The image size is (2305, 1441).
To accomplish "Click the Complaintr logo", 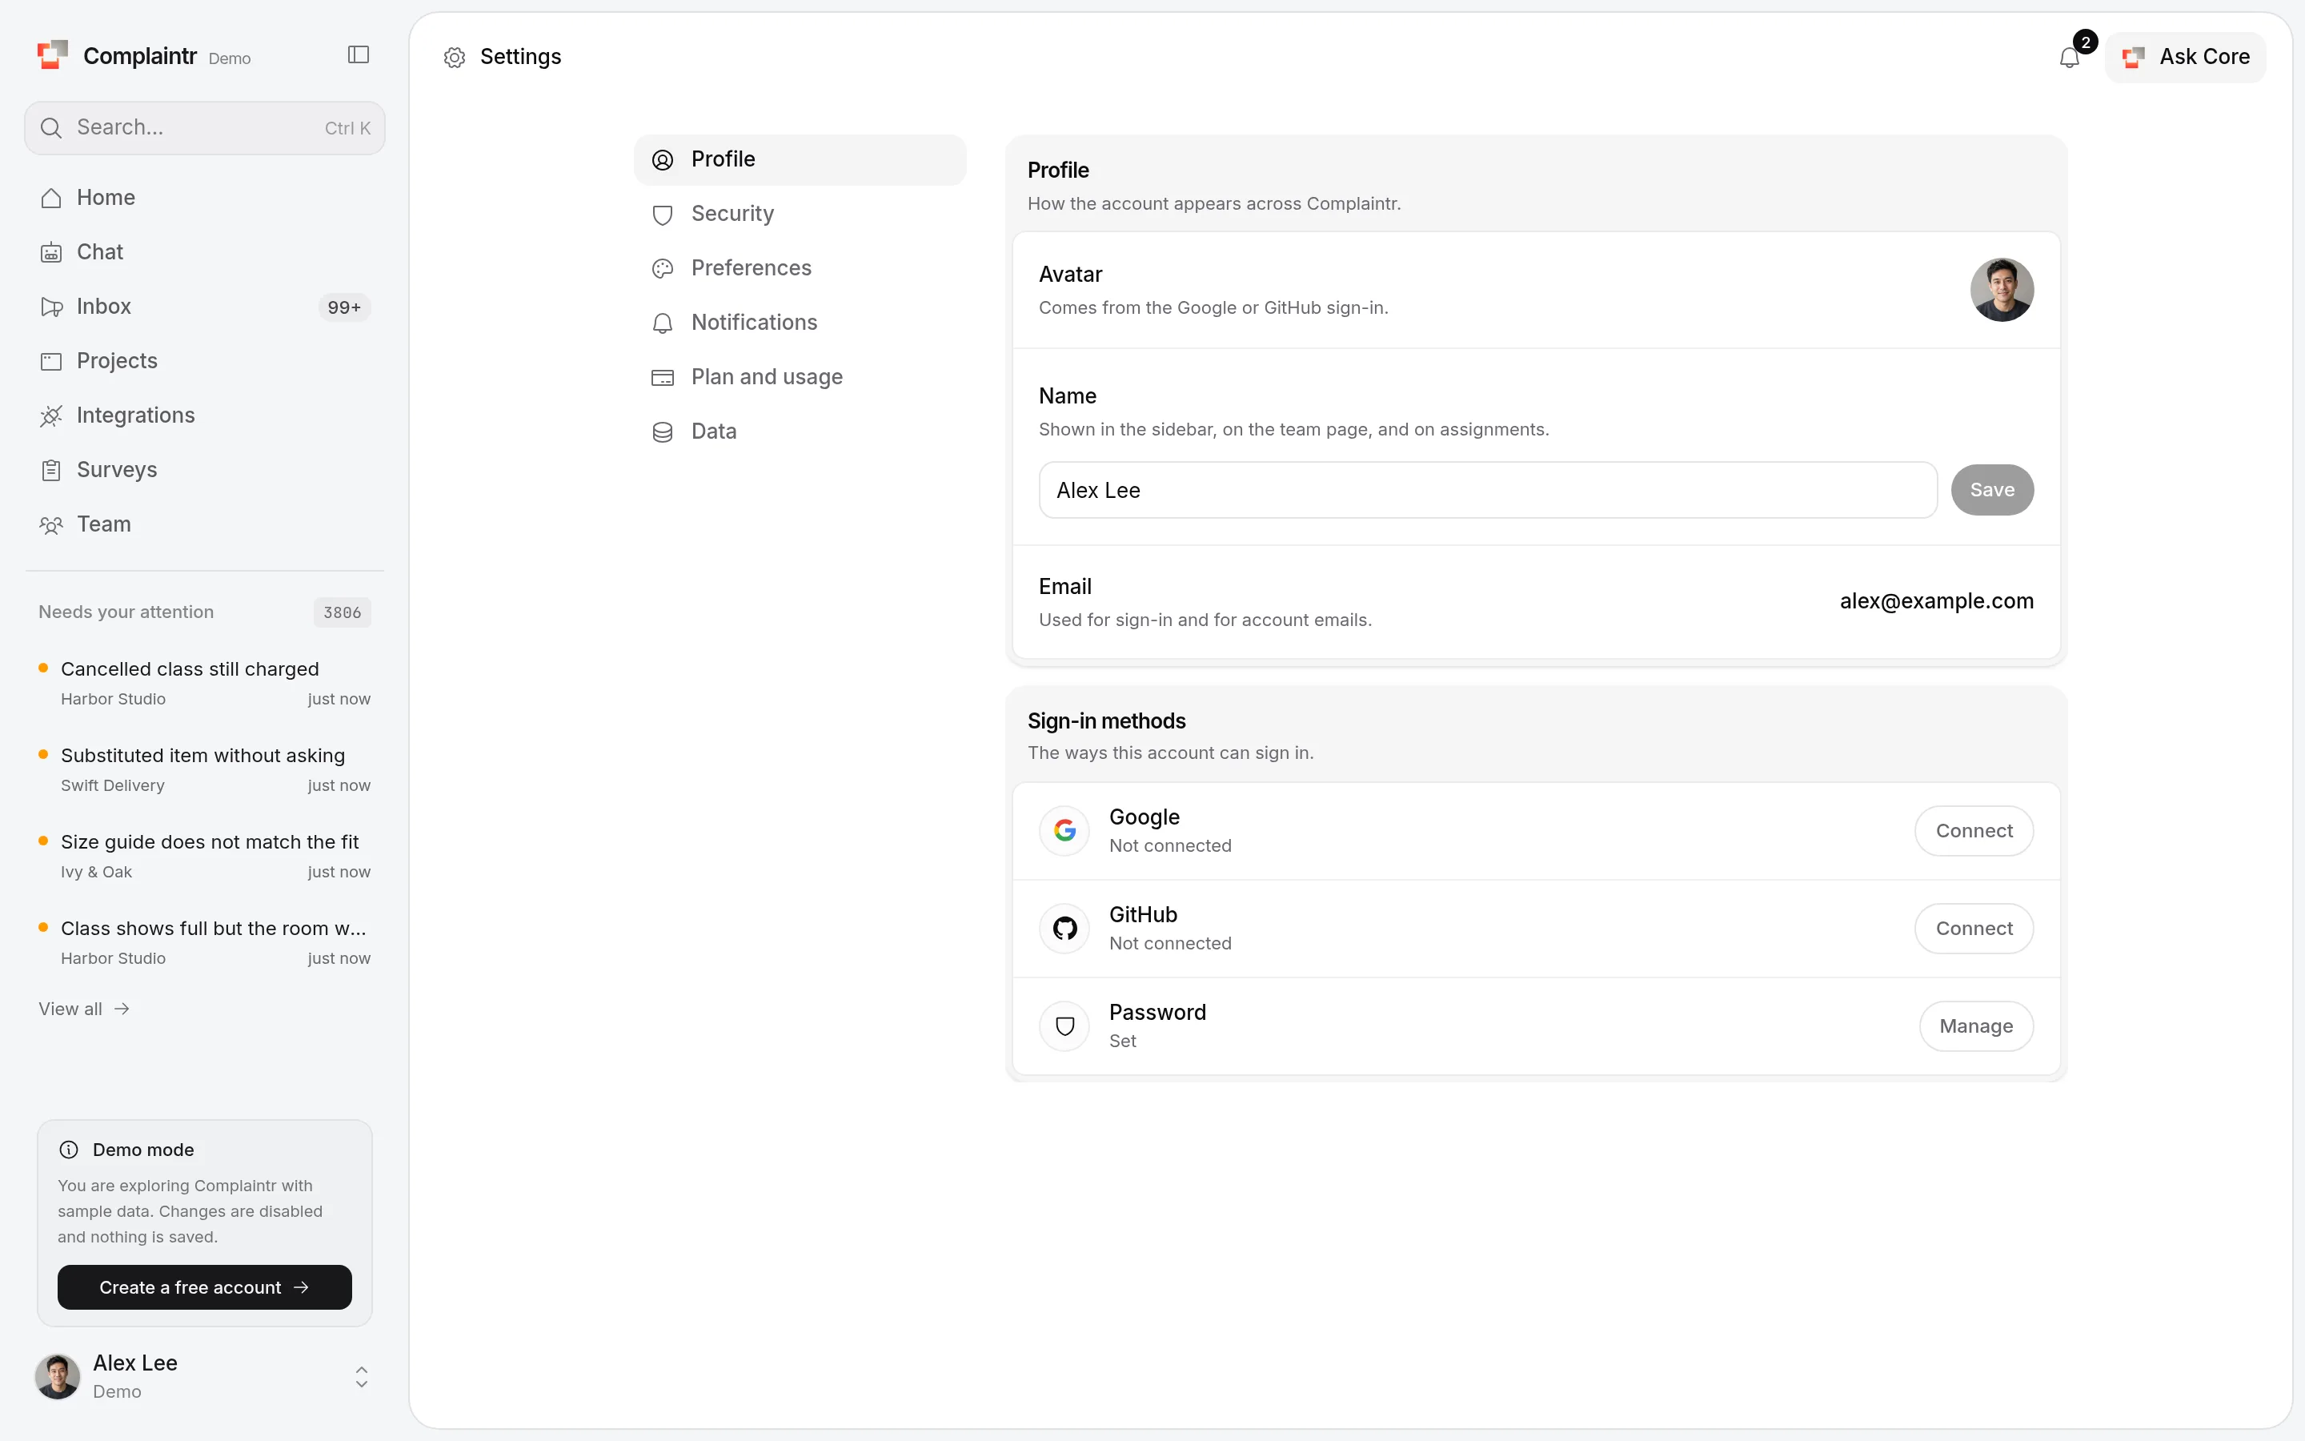I will pos(52,55).
